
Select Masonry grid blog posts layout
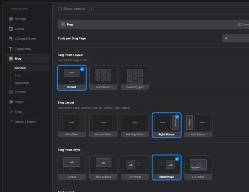135,78
